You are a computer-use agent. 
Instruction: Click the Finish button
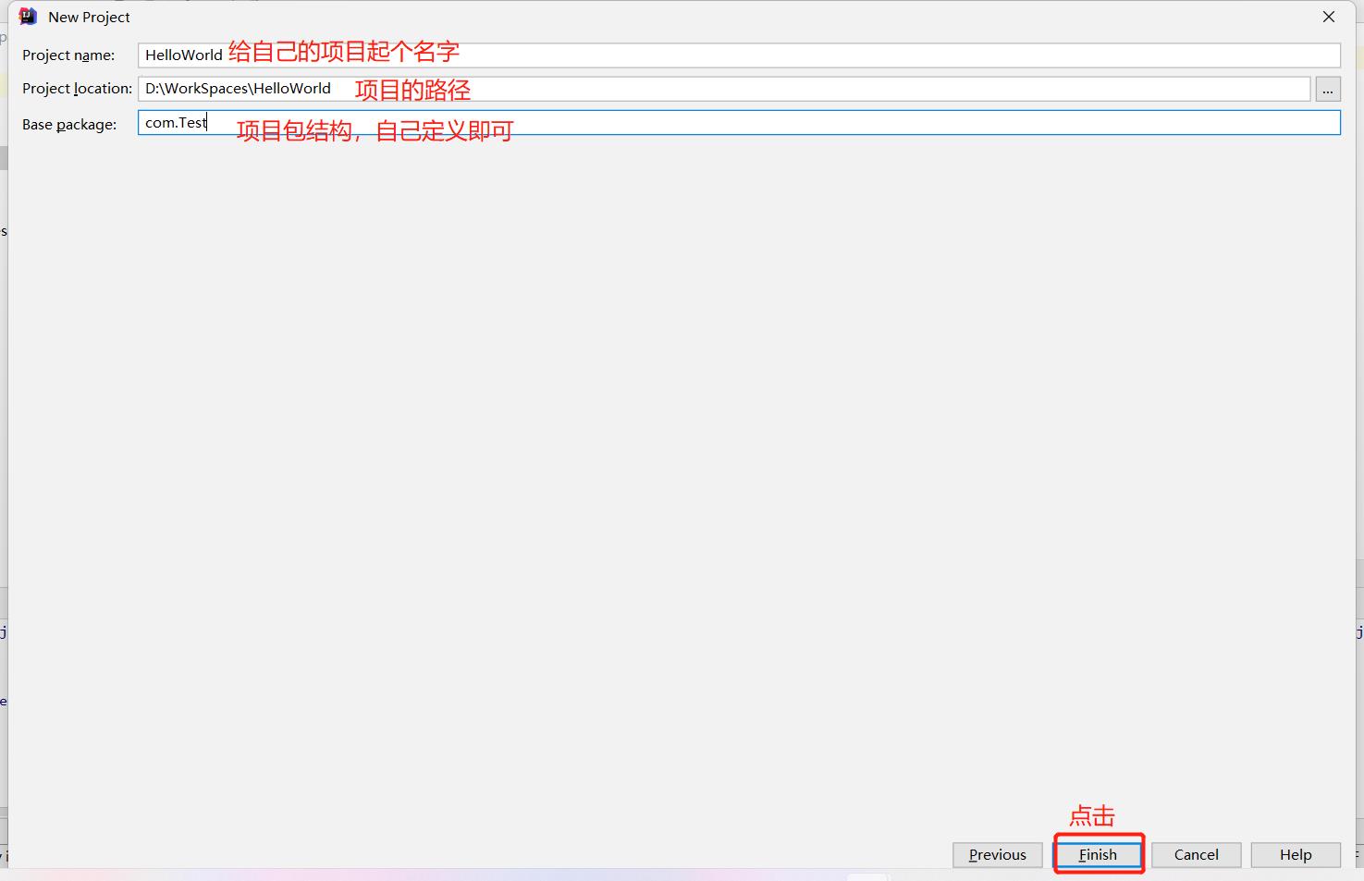tap(1099, 854)
